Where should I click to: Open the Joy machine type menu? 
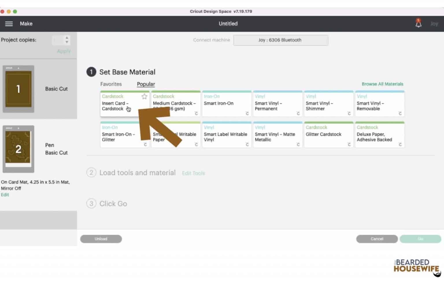pos(434,24)
